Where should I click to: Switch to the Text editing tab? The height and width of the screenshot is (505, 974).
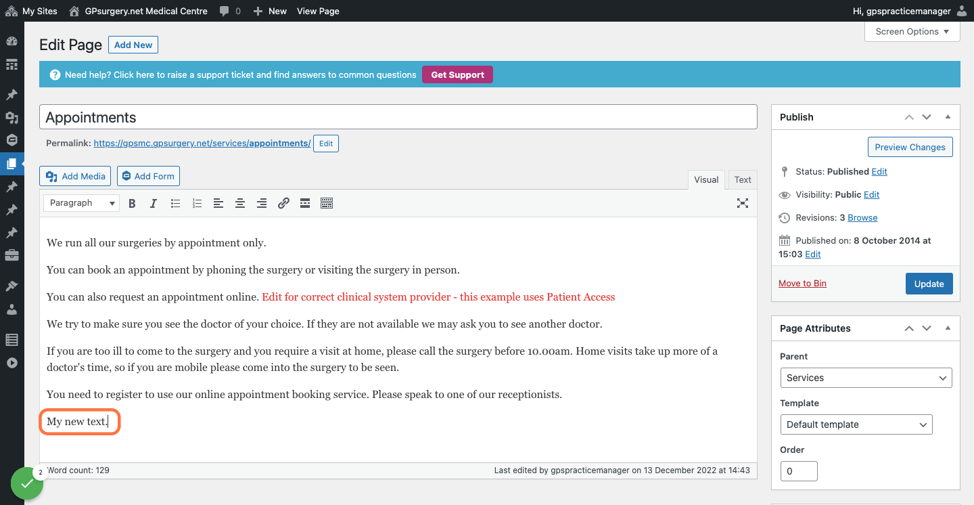(742, 179)
